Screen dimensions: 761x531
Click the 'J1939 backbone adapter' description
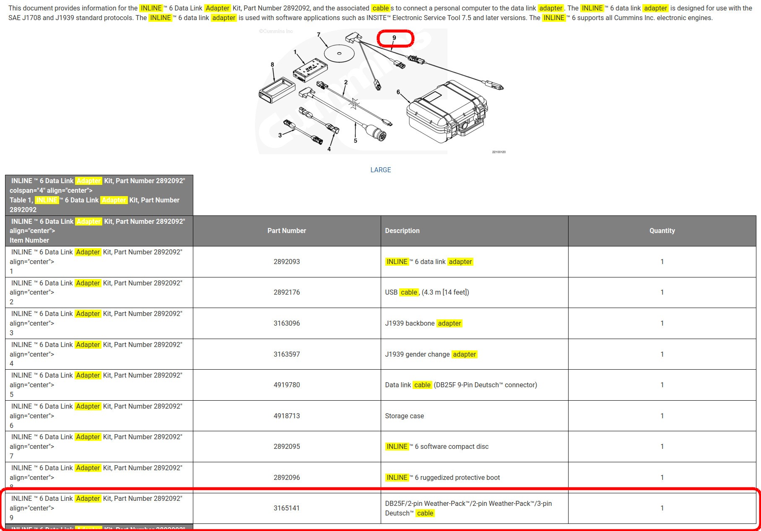click(x=423, y=323)
